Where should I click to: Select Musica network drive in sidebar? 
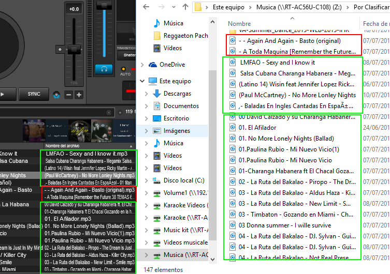coord(185,255)
